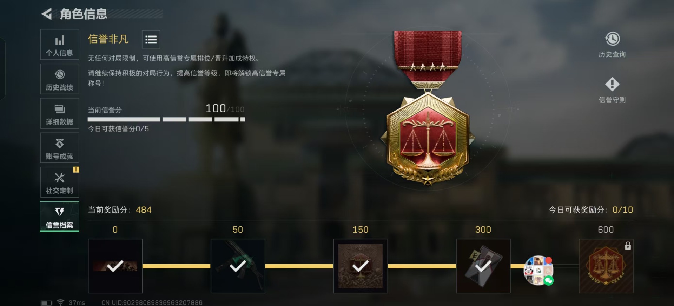Open the 账号成就 sidebar icon
Screen dimensions: 674x306
click(60, 148)
